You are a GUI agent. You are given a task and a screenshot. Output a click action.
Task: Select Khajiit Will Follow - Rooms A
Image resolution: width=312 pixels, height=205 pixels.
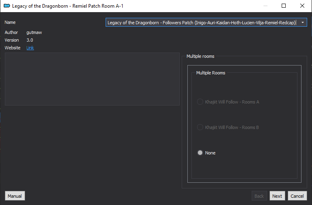228,102
